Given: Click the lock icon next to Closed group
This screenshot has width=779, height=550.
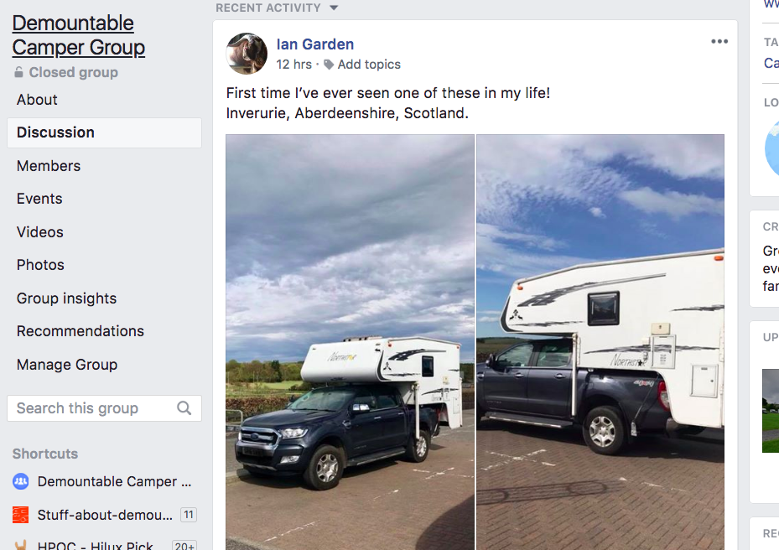Looking at the screenshot, I should coord(18,73).
